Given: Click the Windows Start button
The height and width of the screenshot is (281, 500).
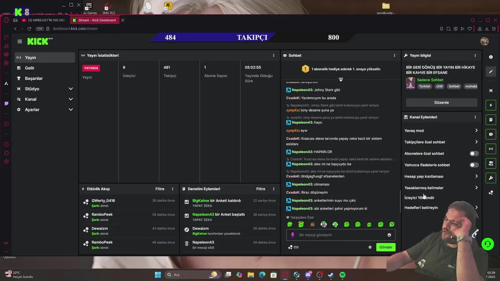Looking at the screenshot, I should click(x=158, y=275).
